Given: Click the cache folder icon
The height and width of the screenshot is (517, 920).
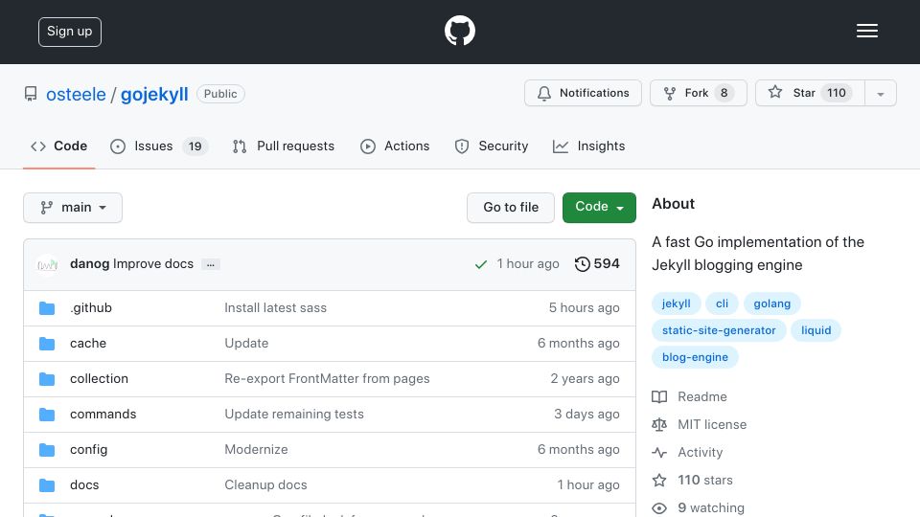Looking at the screenshot, I should 47,344.
